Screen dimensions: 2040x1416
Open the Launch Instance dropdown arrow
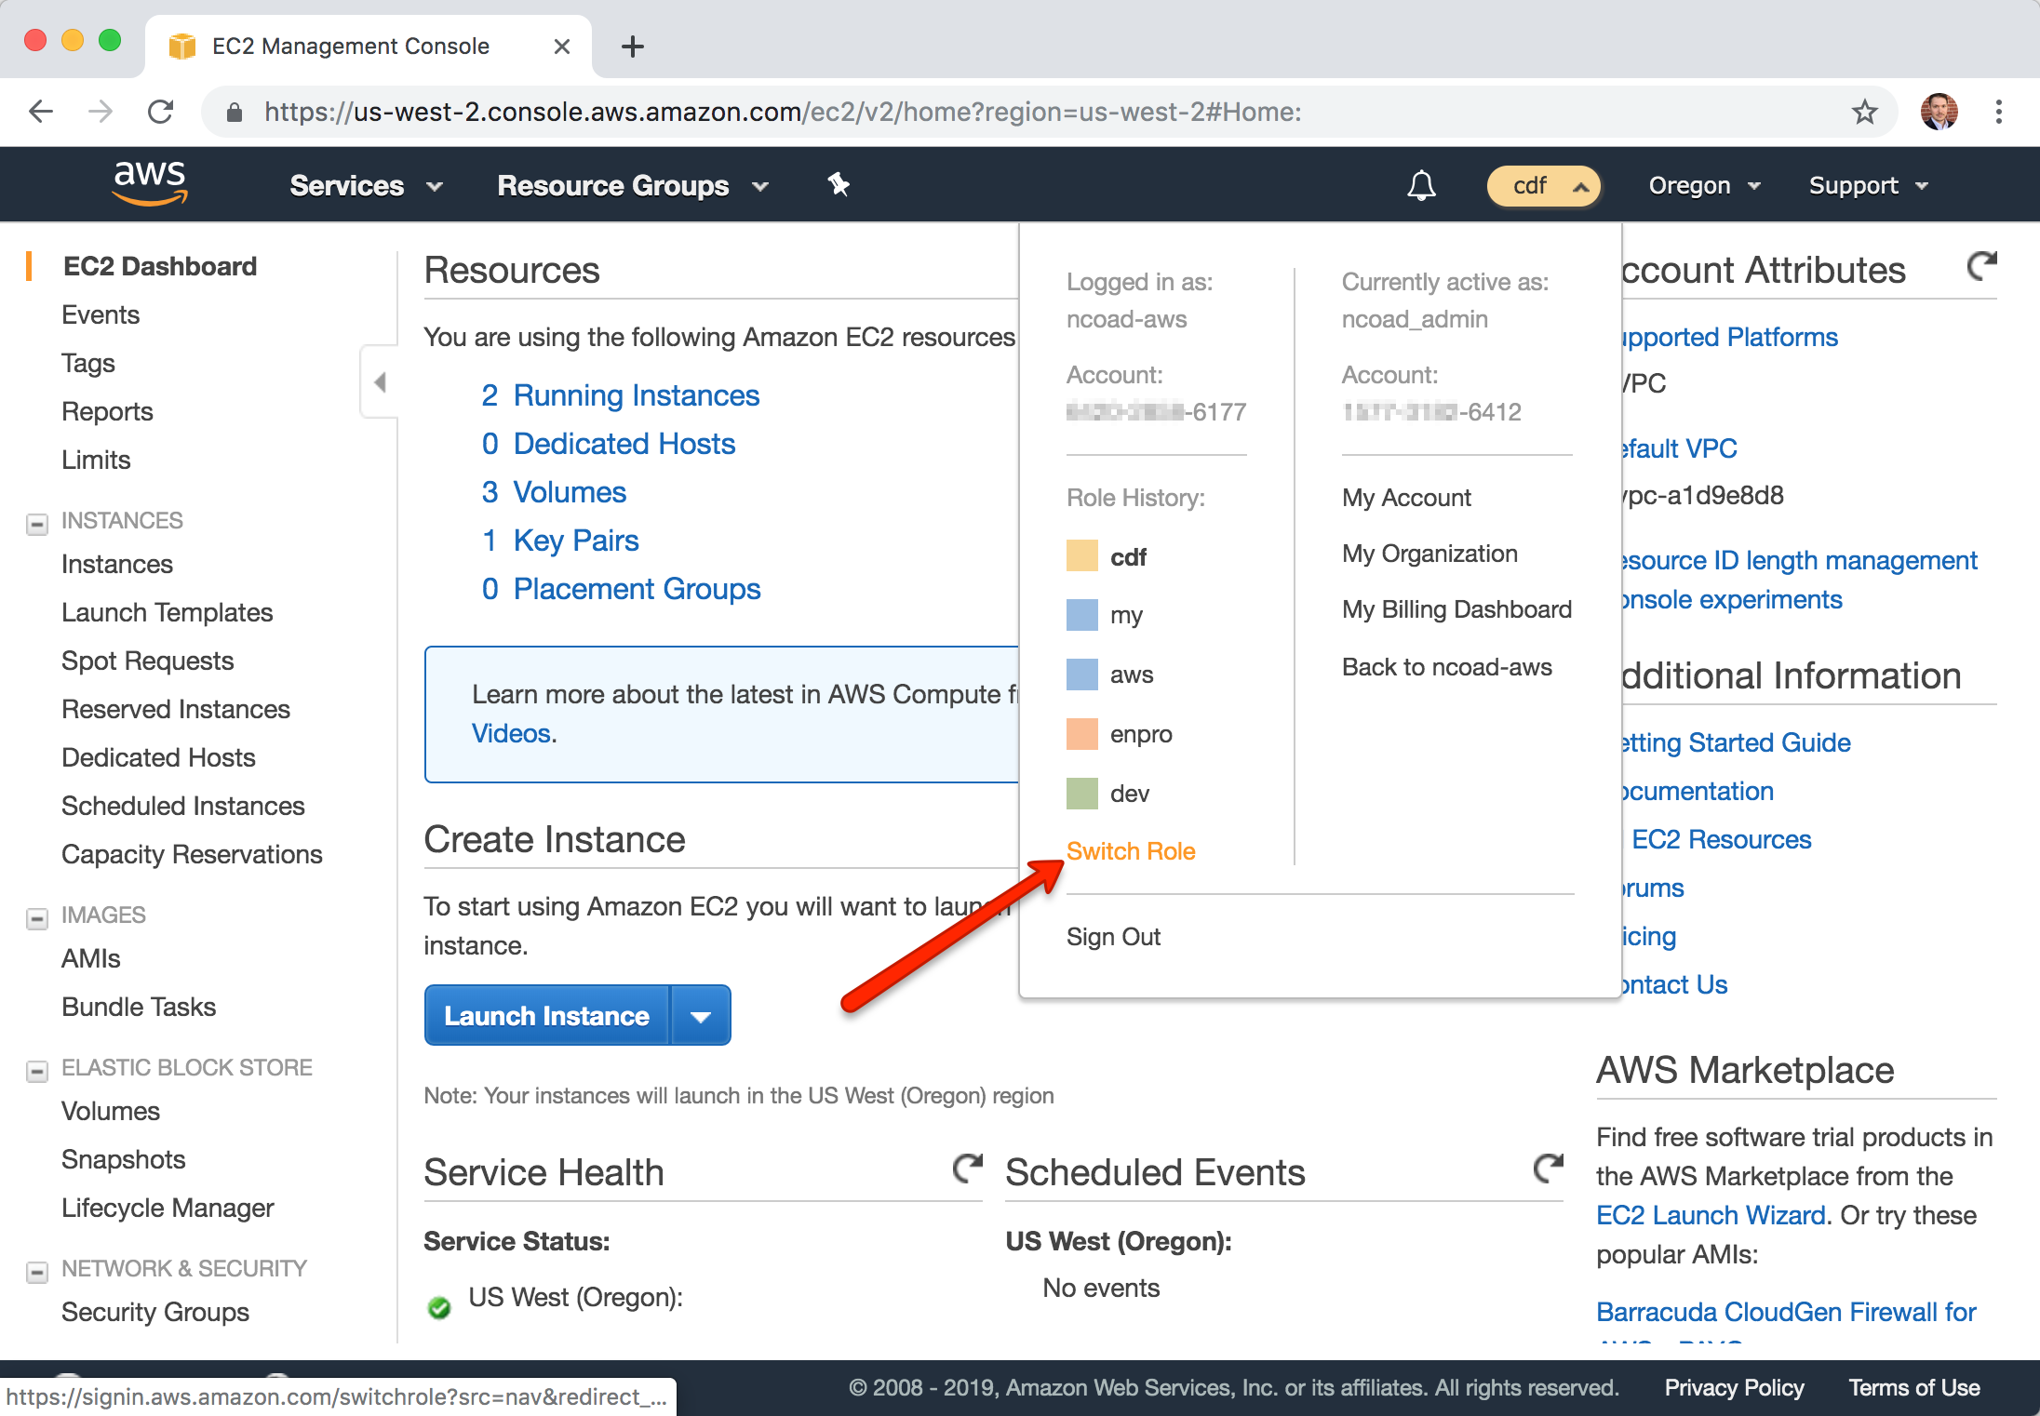[701, 1016]
